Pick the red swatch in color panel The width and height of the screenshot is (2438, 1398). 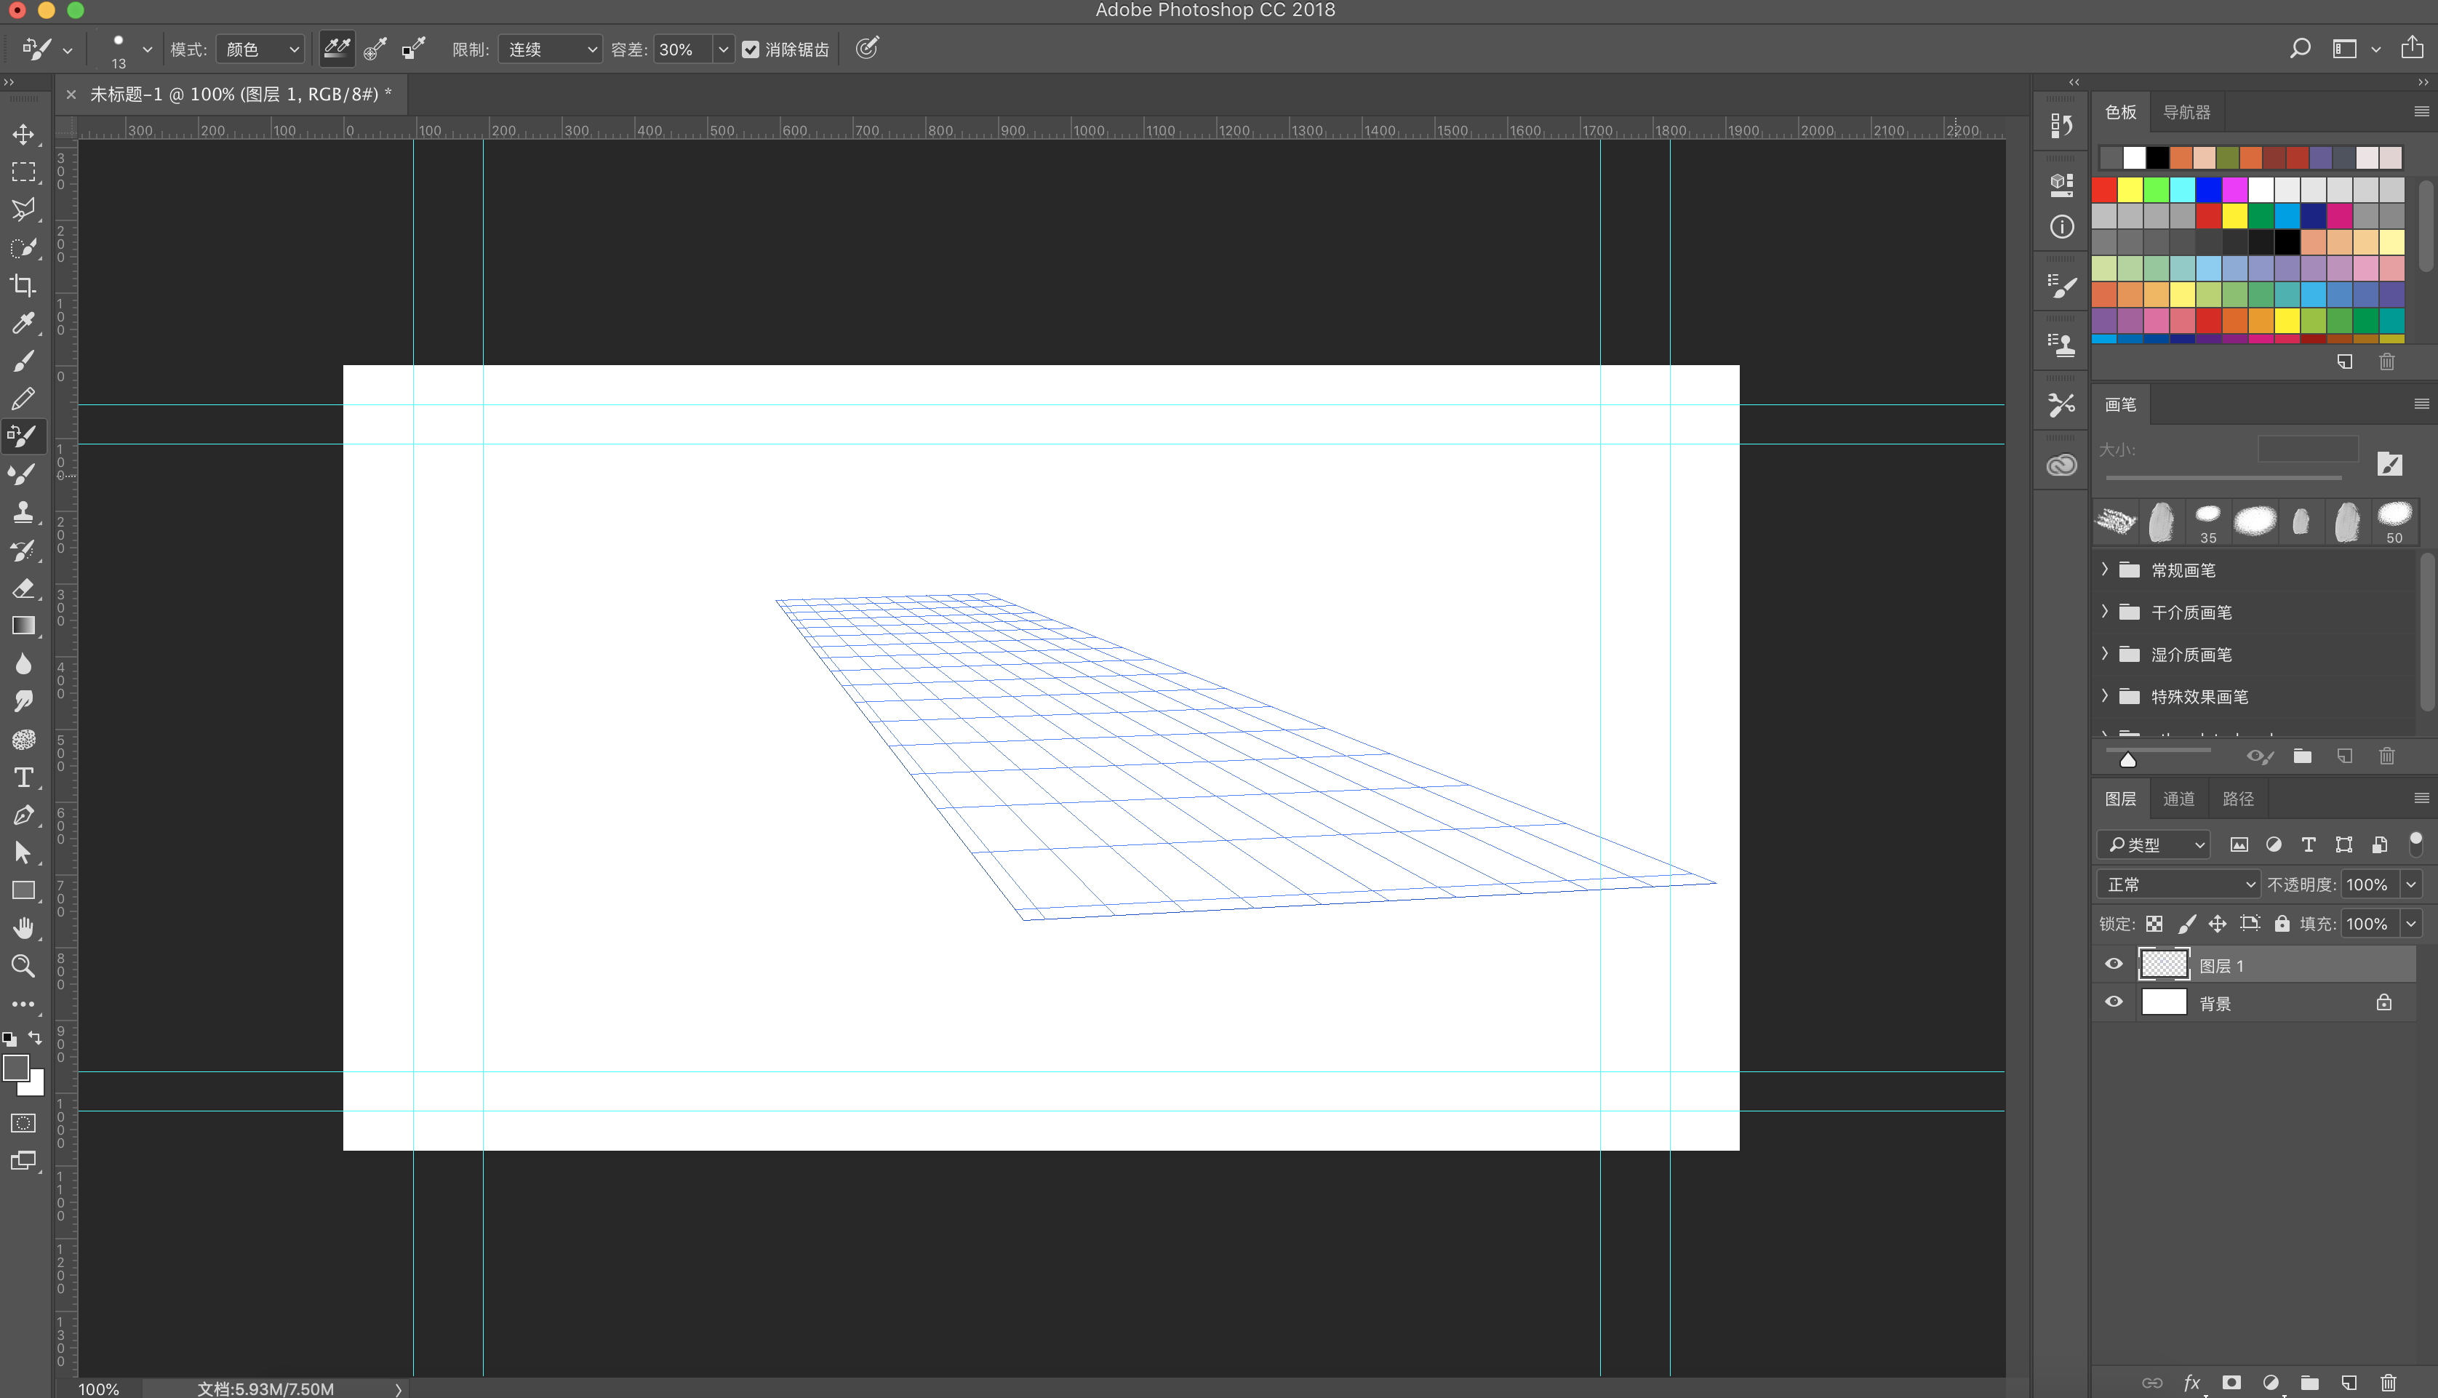point(2104,189)
